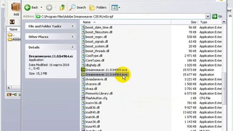Click the CoolType.dll file icon

click(x=83, y=56)
